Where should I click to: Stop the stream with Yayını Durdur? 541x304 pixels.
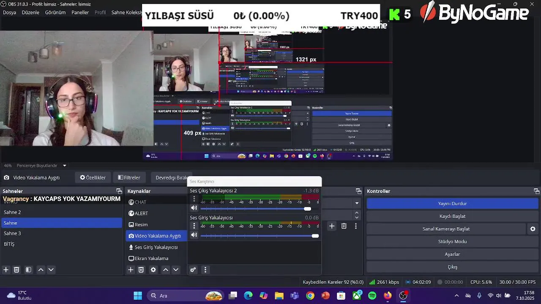[452, 204]
